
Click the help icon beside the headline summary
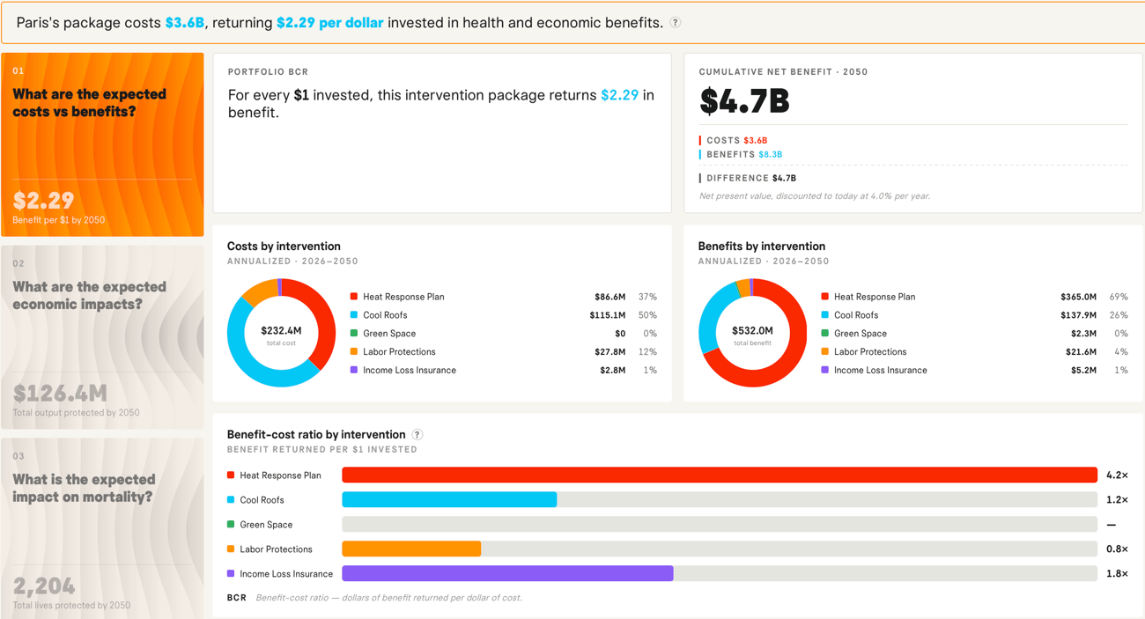(x=676, y=23)
